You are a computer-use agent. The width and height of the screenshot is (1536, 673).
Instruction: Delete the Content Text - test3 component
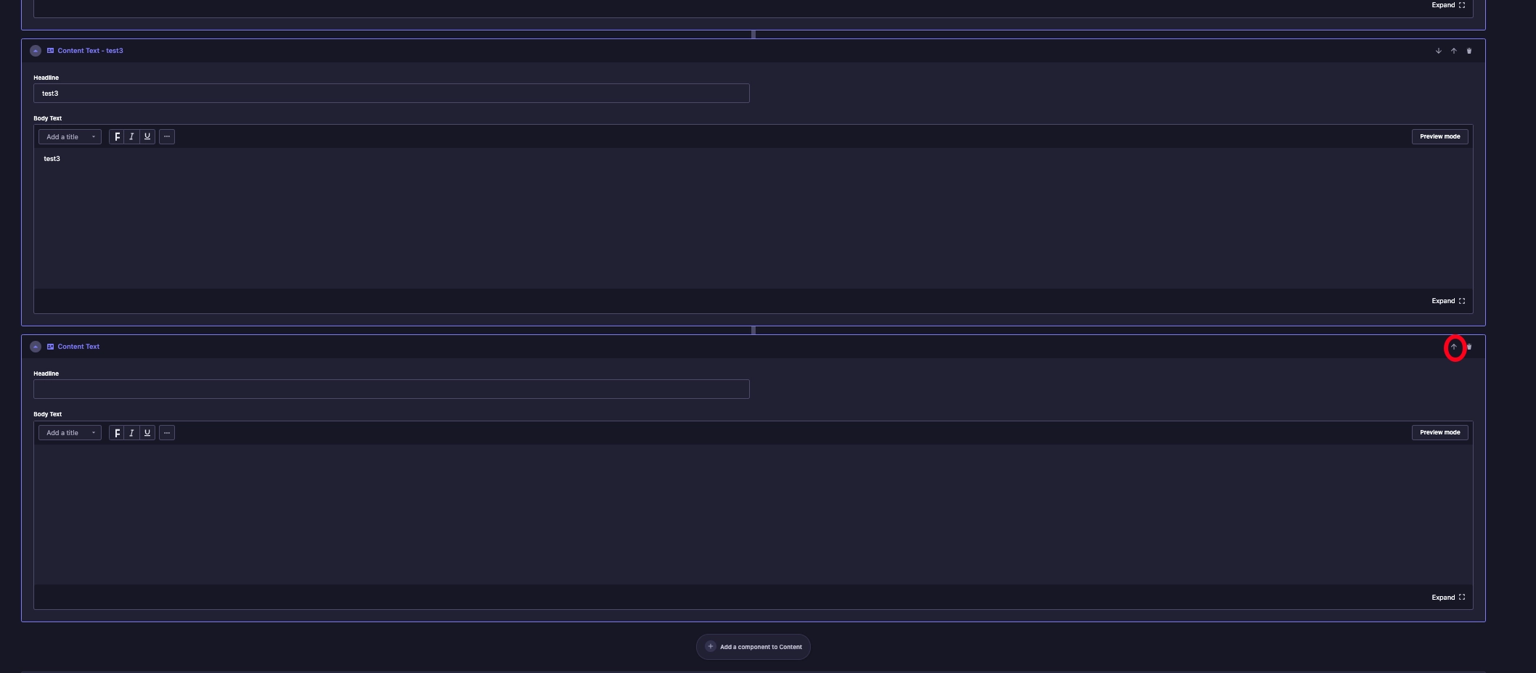1468,51
